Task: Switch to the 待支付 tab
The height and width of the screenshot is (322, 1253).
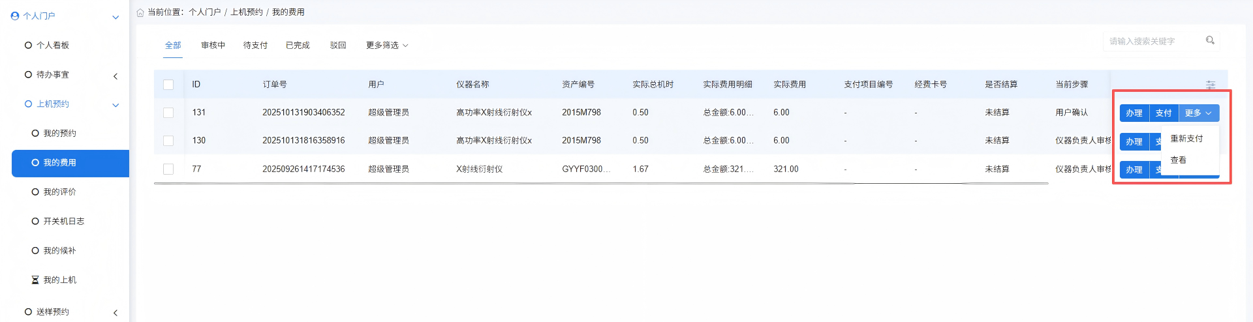Action: click(255, 45)
